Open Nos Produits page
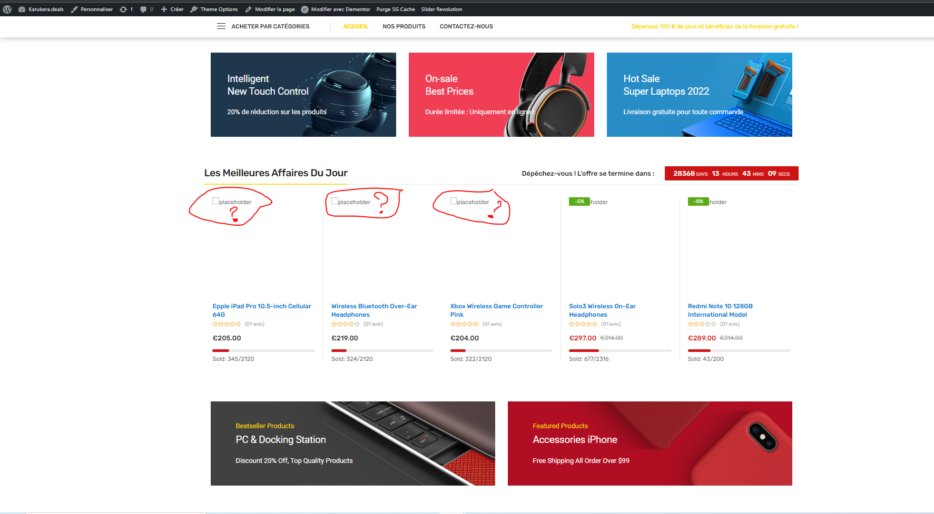934x514 pixels. pos(404,26)
